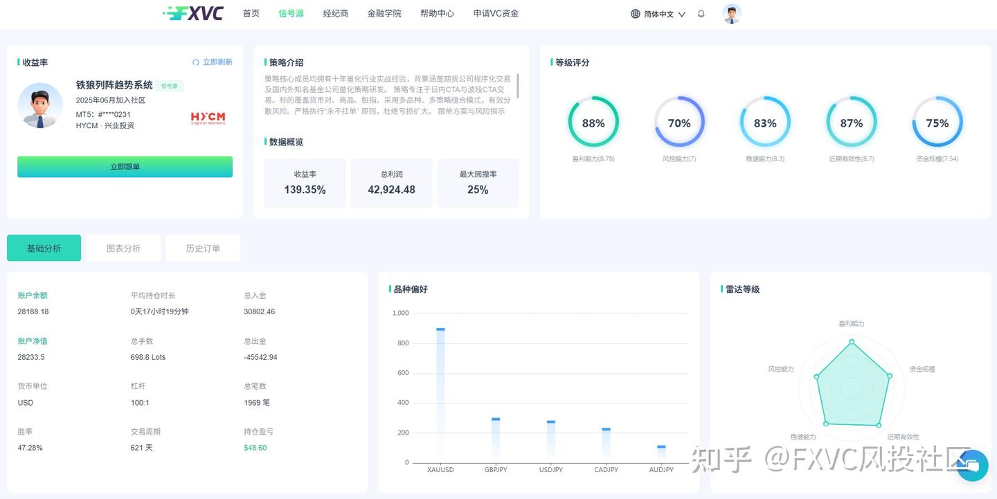Click the 总出金 value -45542.94
The width and height of the screenshot is (997, 499).
261,357
